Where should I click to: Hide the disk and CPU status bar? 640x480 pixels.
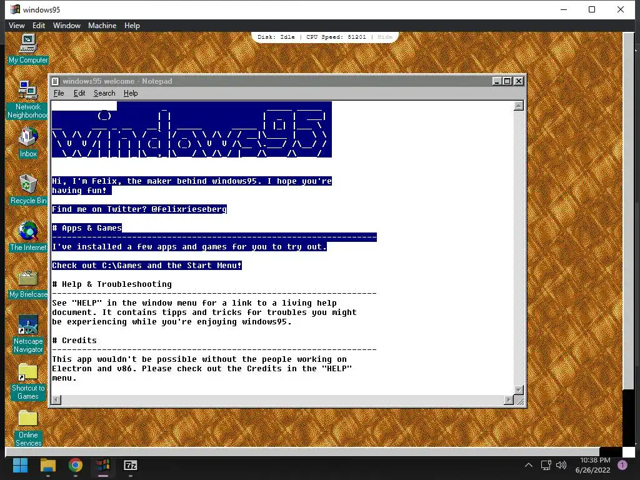point(384,37)
